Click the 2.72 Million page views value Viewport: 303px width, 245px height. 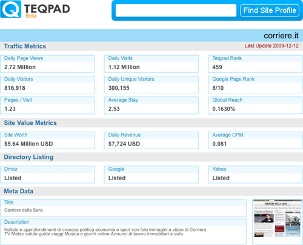pos(20,67)
